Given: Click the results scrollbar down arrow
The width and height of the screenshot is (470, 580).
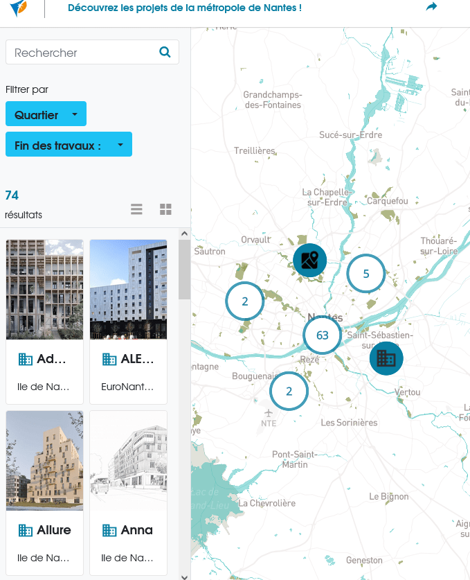Looking at the screenshot, I should (x=184, y=577).
